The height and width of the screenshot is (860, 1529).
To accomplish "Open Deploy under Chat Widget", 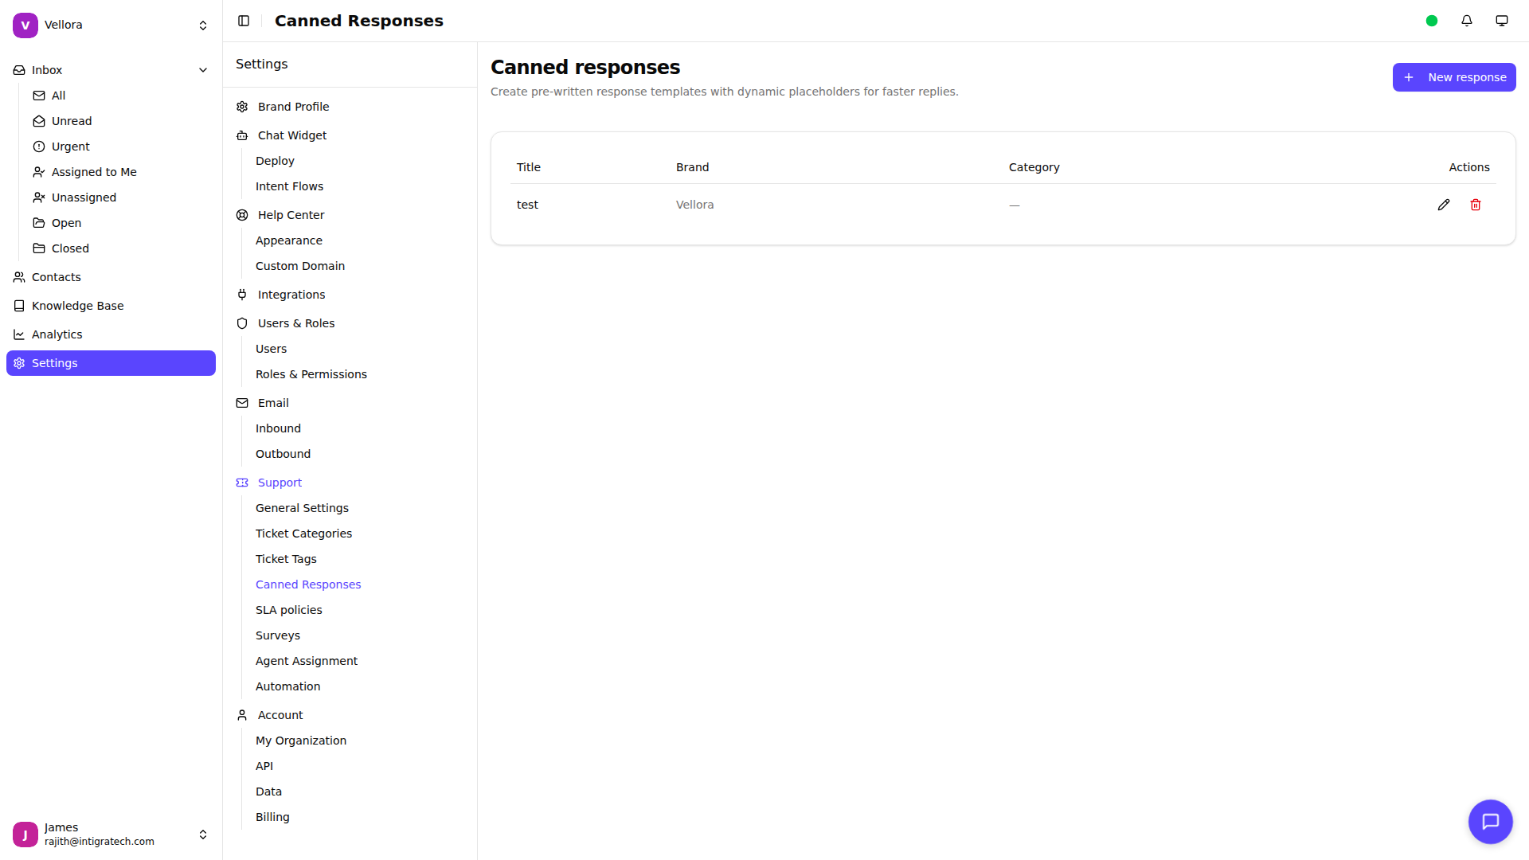I will 275,161.
